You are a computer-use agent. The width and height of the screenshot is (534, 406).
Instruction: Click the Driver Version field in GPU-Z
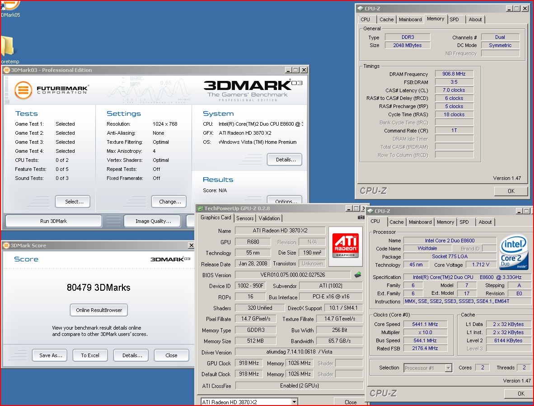(299, 351)
